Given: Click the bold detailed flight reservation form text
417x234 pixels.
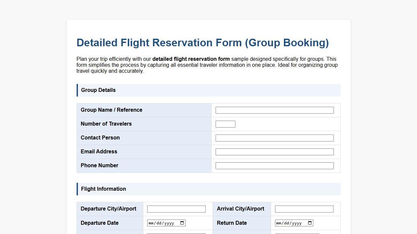Looking at the screenshot, I should 191,59.
